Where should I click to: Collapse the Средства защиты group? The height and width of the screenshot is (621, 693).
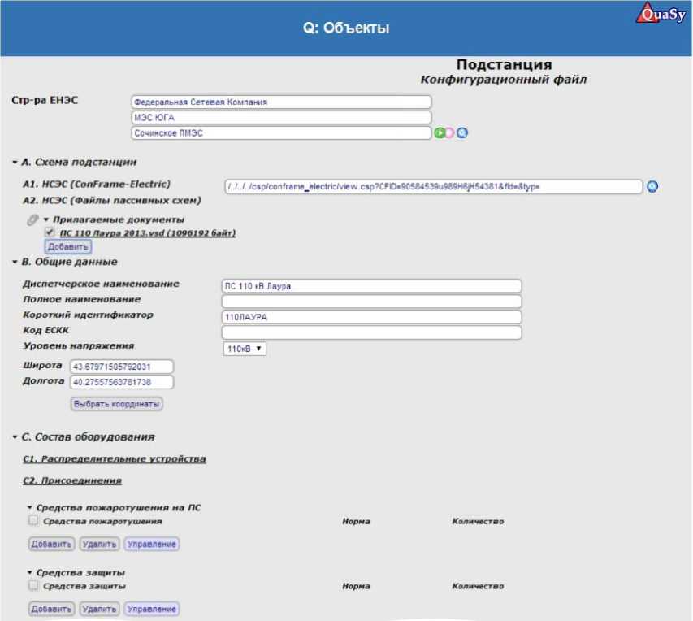coord(29,572)
